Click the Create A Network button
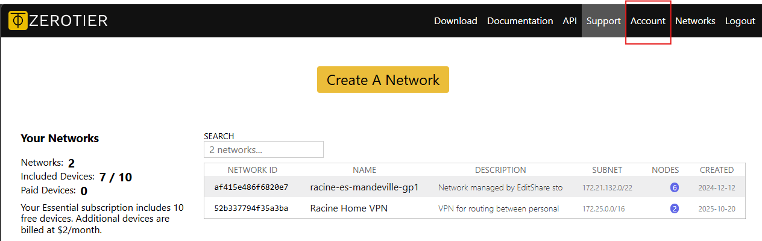The width and height of the screenshot is (762, 241). coord(383,80)
